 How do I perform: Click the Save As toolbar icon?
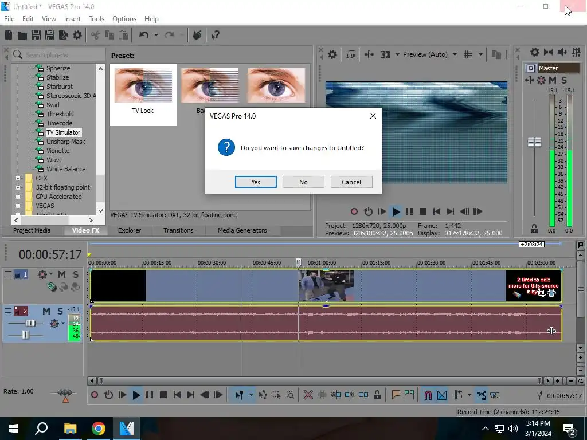[50, 35]
